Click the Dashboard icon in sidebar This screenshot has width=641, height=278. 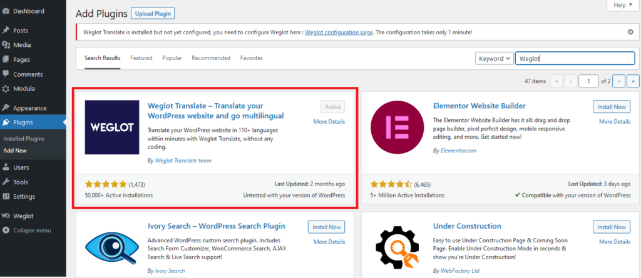pyautogui.click(x=6, y=11)
